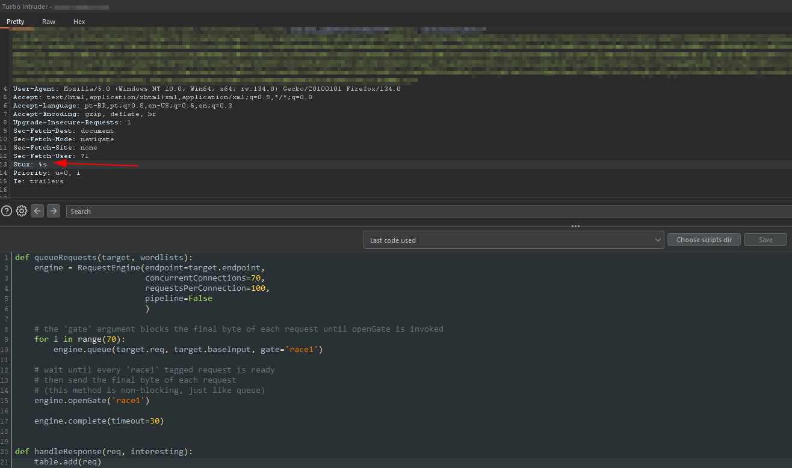Click the panel divider three-dot handle

click(575, 226)
